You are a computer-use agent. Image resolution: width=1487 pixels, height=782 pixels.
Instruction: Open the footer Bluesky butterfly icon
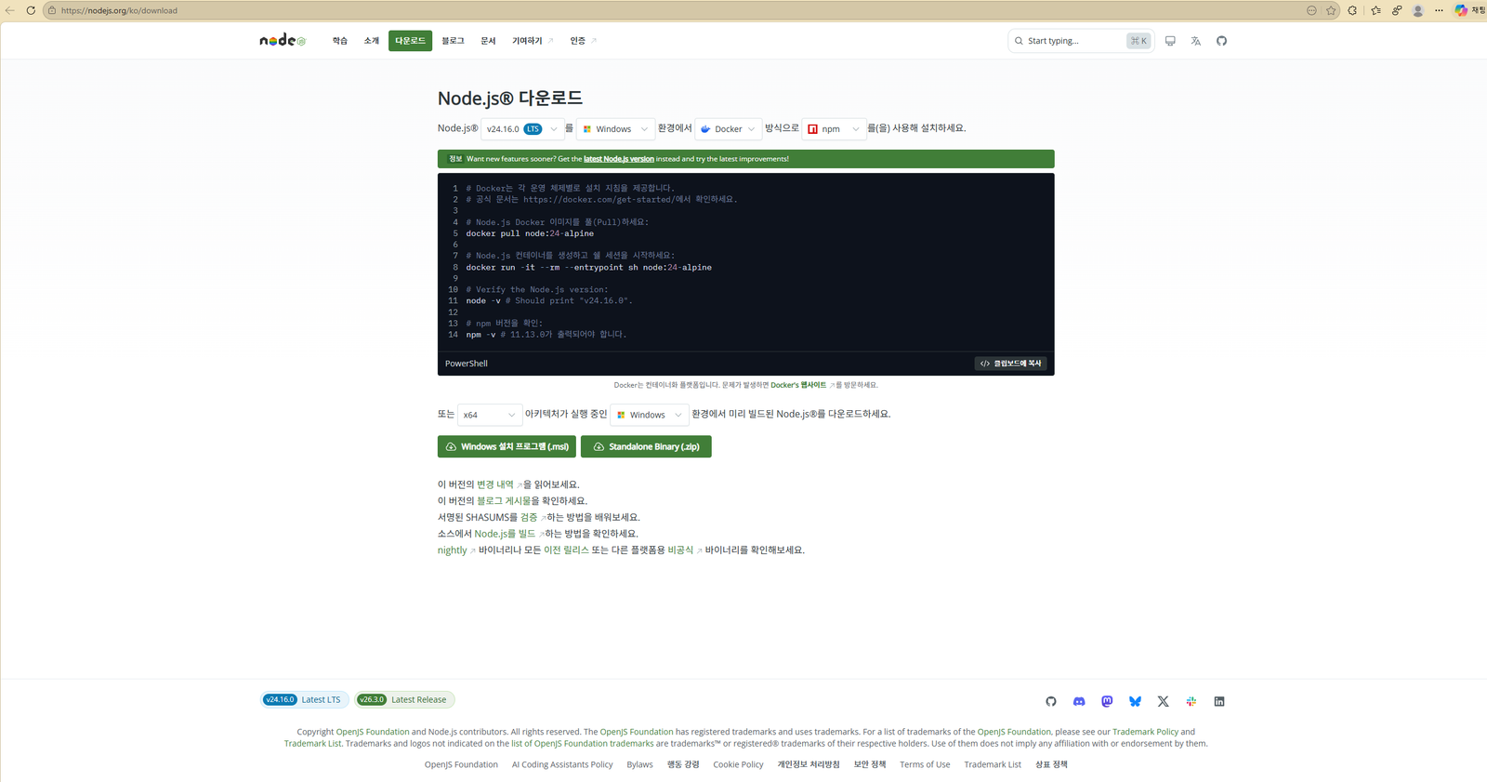1135,701
